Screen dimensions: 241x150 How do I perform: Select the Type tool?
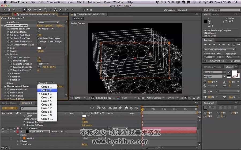(x=45, y=10)
